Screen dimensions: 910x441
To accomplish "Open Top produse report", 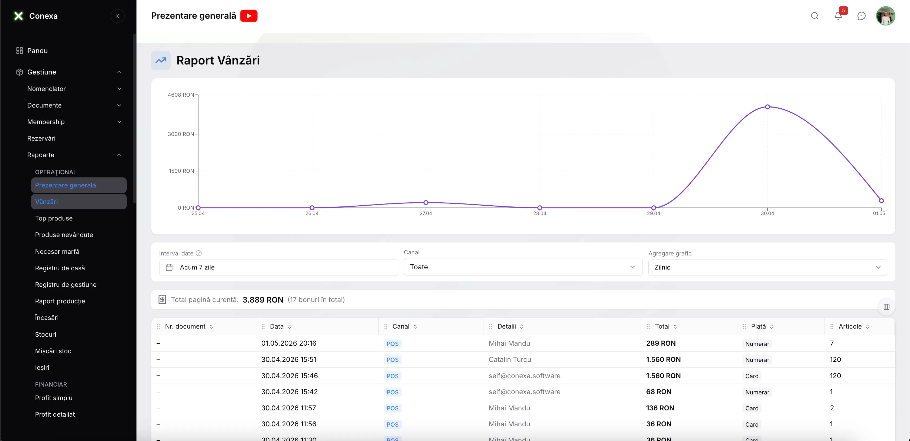I will click(54, 218).
